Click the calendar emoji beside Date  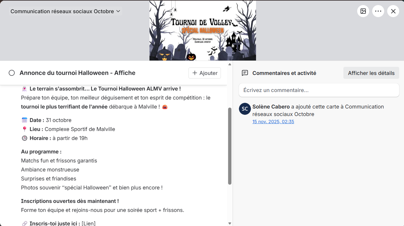(x=25, y=120)
